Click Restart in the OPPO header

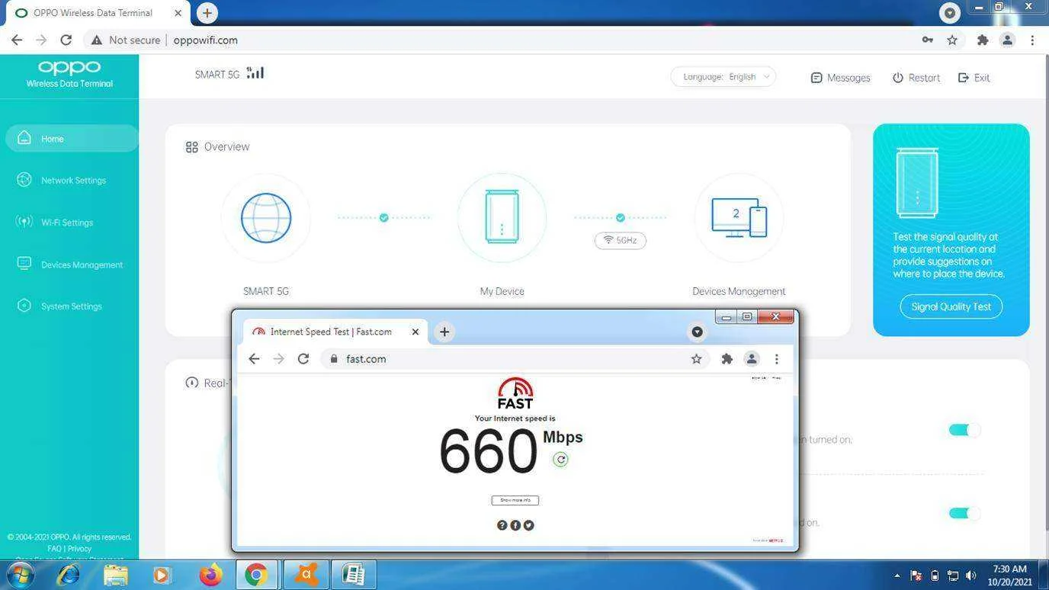pyautogui.click(x=916, y=78)
